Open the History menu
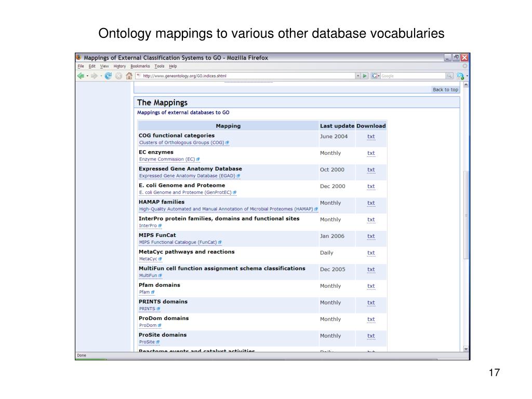 coord(119,66)
